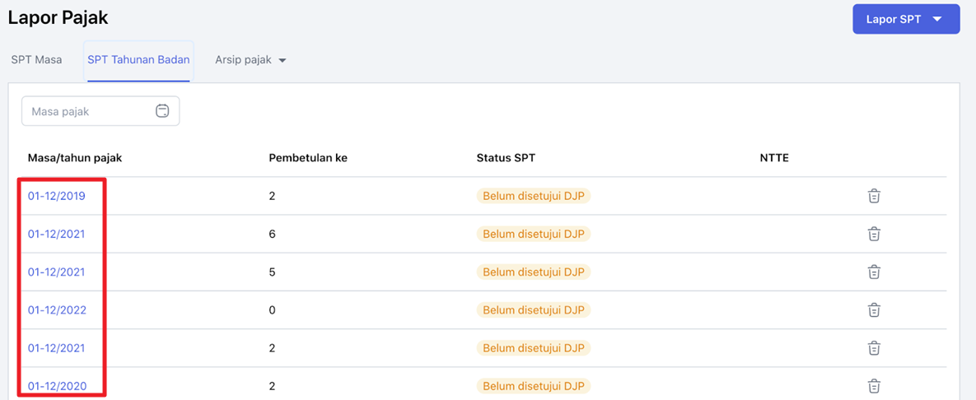
Task: Open 01-12/2021 link with Pembetulan 6
Action: [57, 234]
